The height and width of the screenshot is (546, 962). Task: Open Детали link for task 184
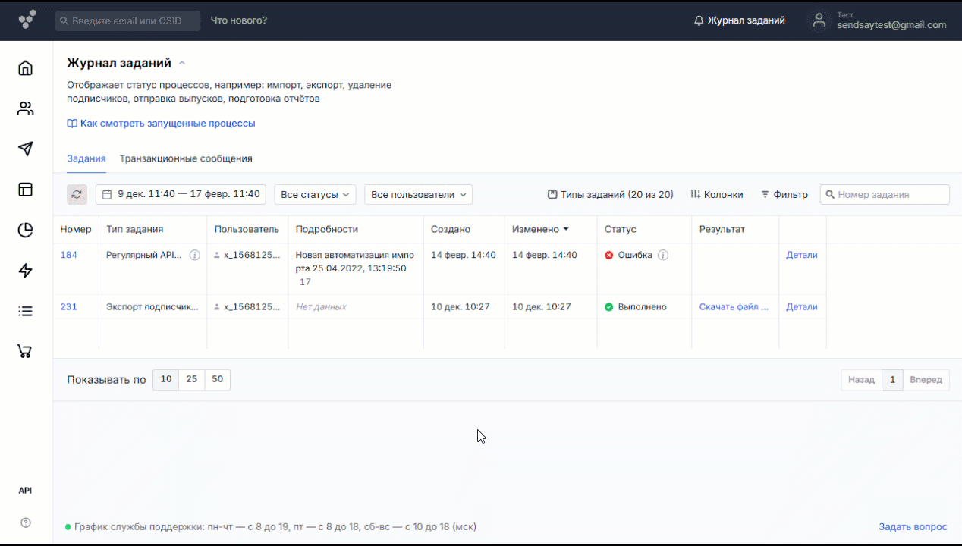801,256
